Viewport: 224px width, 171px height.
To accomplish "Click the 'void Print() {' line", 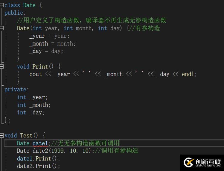I will coord(39,66).
